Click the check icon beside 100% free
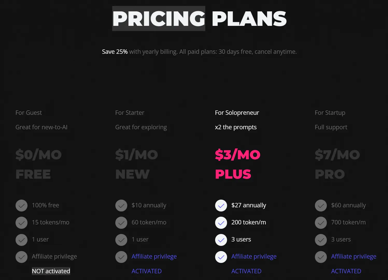Screen dimensions: 388x280 [22, 206]
